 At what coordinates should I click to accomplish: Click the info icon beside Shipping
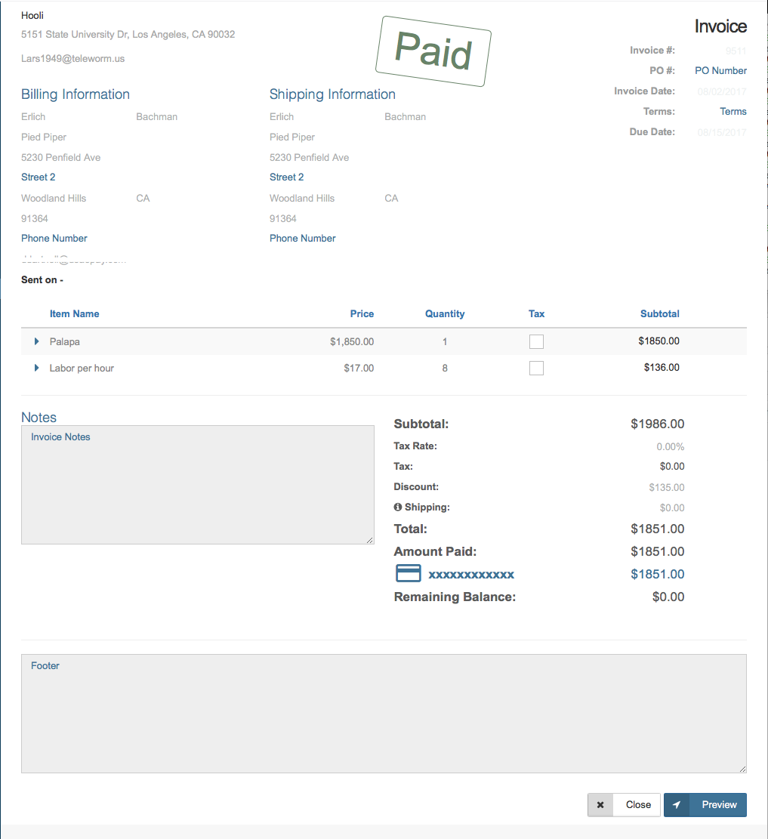coord(397,507)
